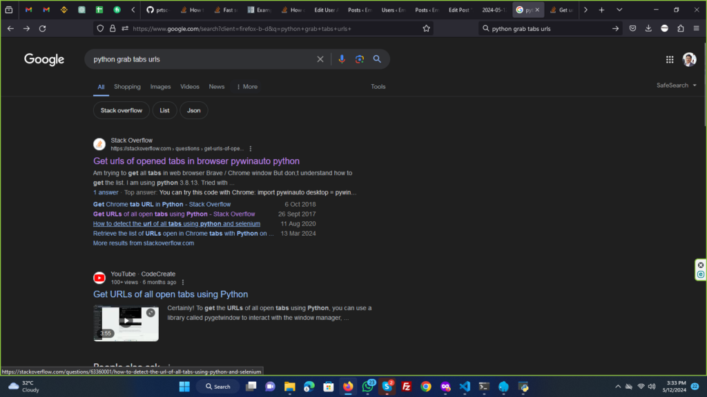Open the Firefox extensions puzzle icon
Image resolution: width=707 pixels, height=397 pixels.
click(681, 28)
